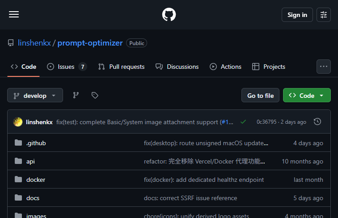Click the repository book icon beside linshenkx
This screenshot has width=338, height=218.
(11, 43)
